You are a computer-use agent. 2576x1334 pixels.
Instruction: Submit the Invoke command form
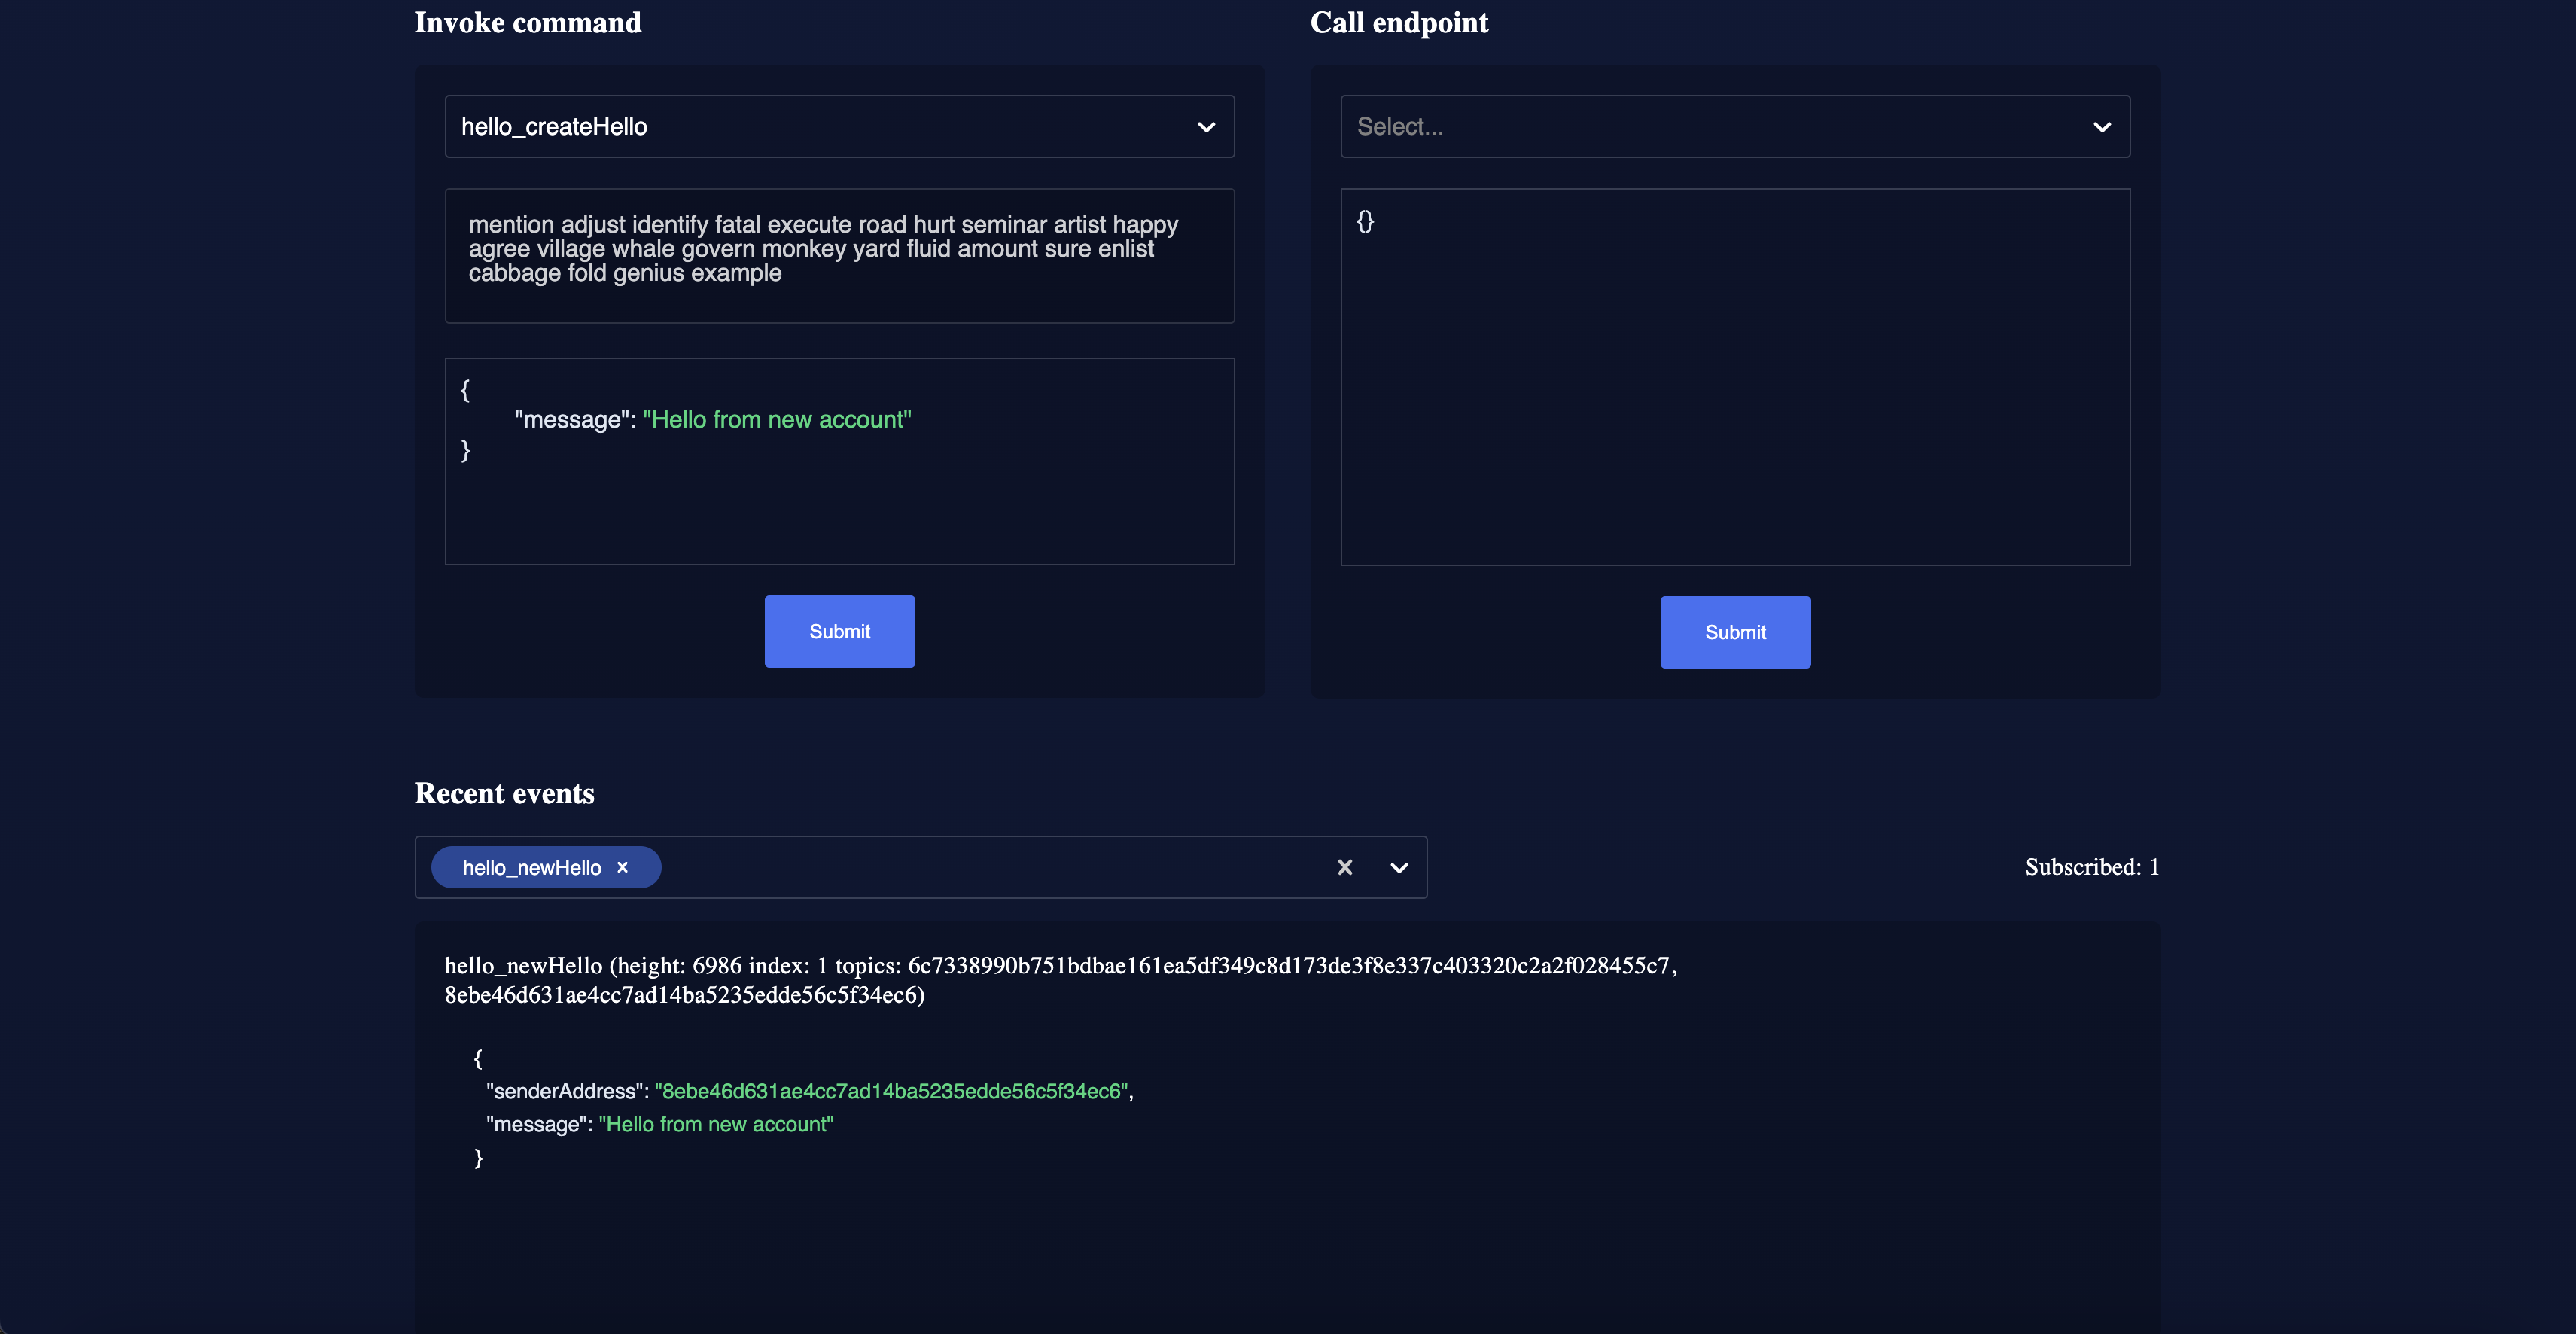tap(839, 631)
